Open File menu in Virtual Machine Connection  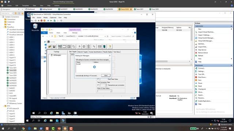point(34,17)
